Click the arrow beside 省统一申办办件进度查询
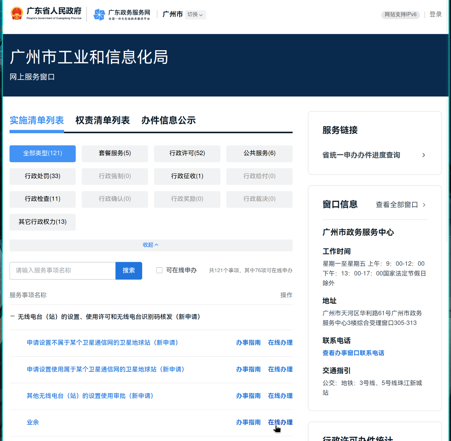The image size is (451, 441). pyautogui.click(x=423, y=155)
